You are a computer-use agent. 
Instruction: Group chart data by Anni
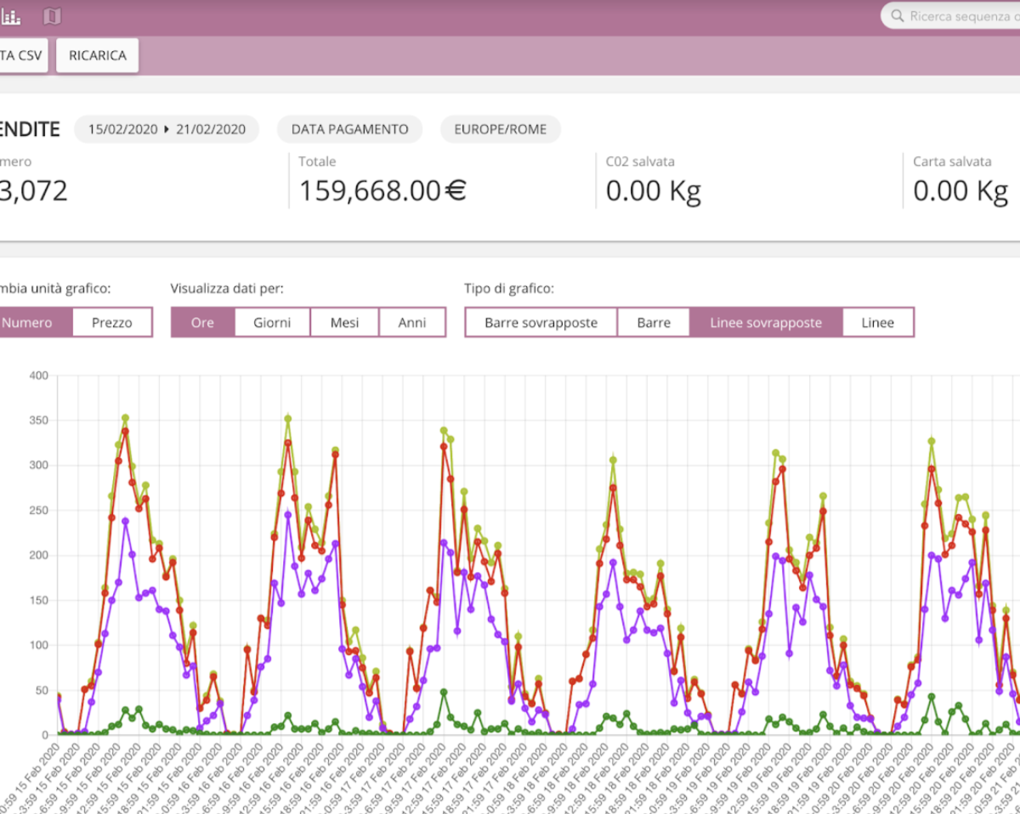point(412,323)
